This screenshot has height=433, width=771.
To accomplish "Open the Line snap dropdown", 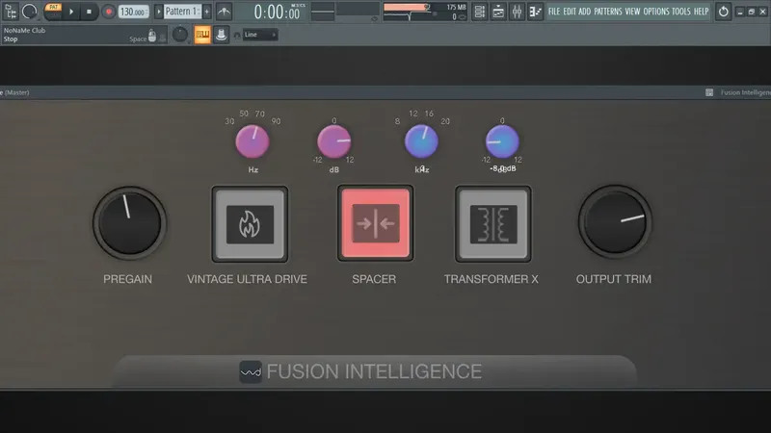I will [260, 35].
